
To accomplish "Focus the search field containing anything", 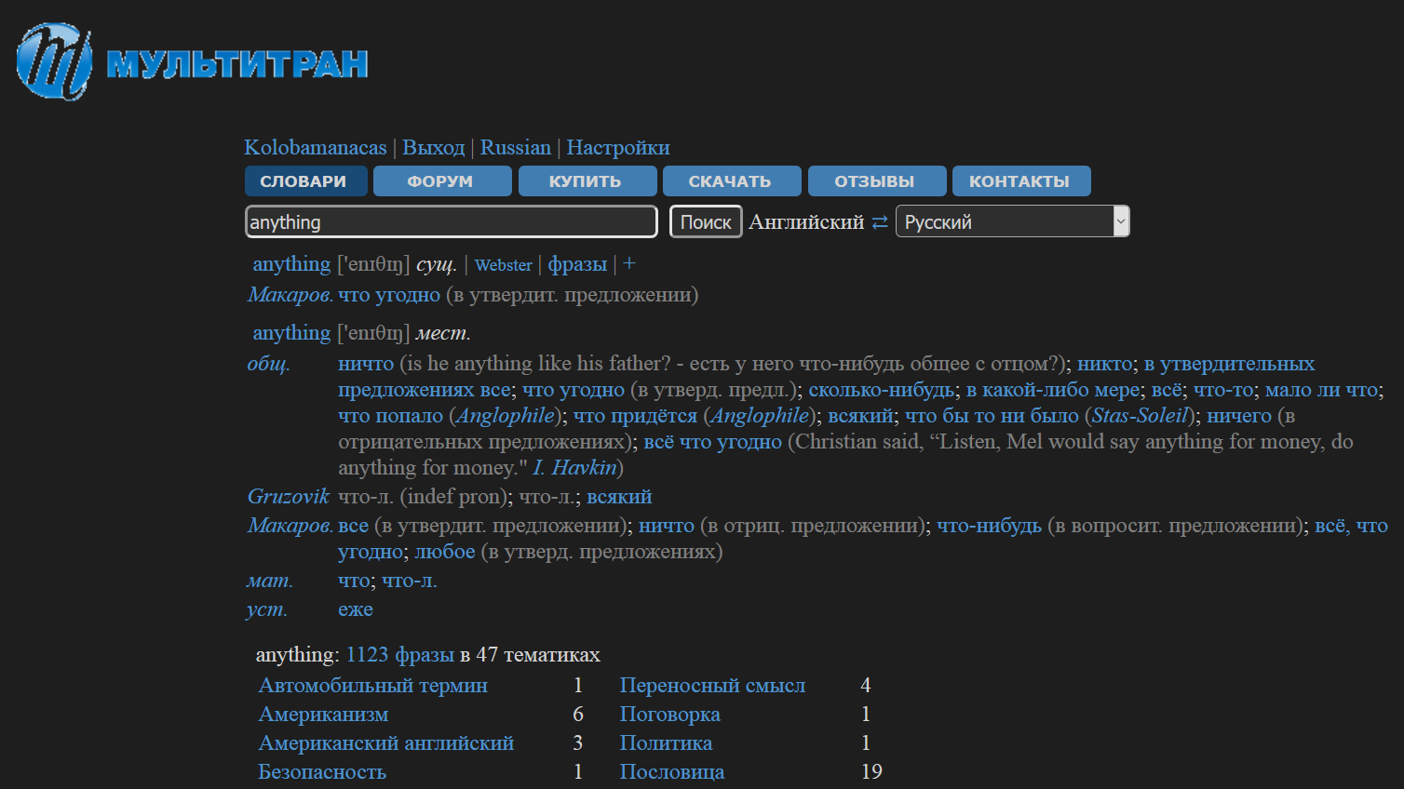I will click(452, 221).
